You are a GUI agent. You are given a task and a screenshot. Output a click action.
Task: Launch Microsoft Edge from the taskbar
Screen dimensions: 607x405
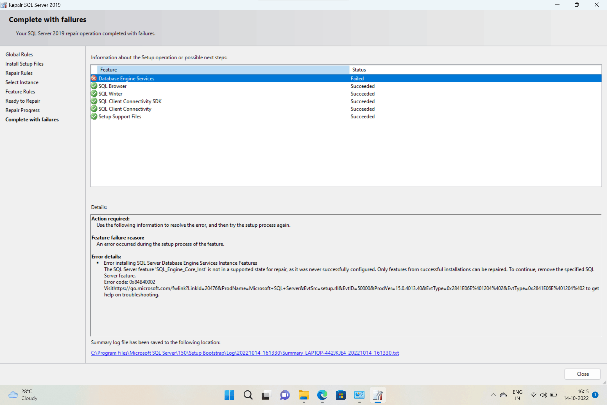coord(322,395)
